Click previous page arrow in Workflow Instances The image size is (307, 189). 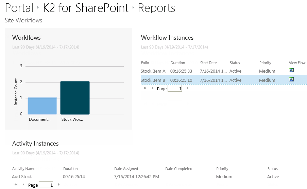[x=152, y=88]
